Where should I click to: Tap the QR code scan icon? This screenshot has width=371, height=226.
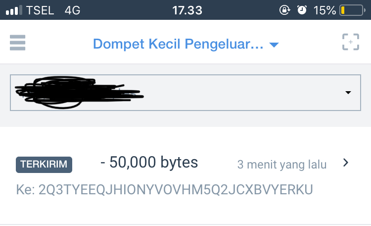[351, 42]
